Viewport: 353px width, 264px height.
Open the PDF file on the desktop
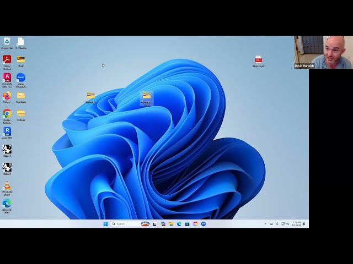click(x=258, y=61)
